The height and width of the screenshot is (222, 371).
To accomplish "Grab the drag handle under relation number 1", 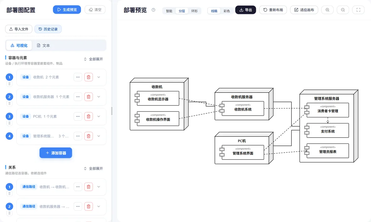I will coord(9,193).
